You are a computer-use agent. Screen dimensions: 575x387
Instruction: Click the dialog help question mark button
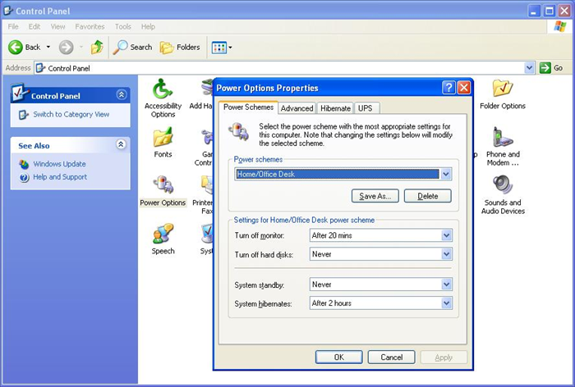tap(448, 88)
